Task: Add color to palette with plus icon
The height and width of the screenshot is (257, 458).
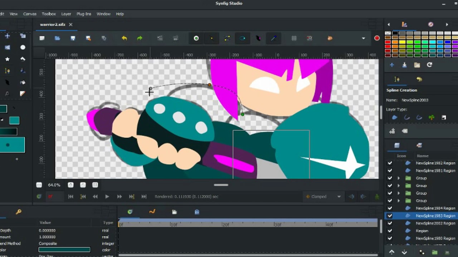Action: pos(392,65)
